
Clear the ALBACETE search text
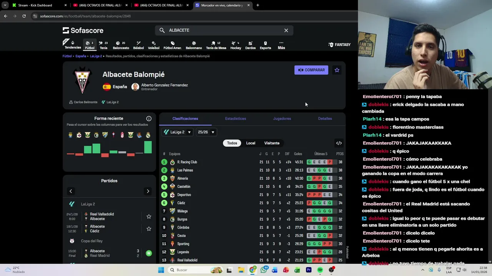tap(286, 30)
